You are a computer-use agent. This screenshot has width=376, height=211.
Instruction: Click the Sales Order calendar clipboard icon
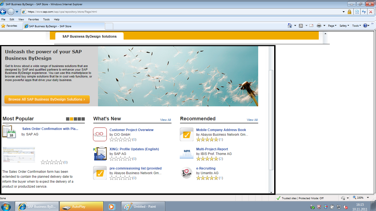click(9, 131)
